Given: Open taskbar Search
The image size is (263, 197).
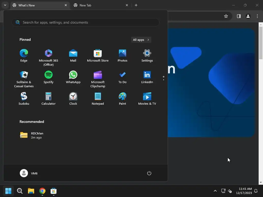Looking at the screenshot, I should click(x=20, y=191).
